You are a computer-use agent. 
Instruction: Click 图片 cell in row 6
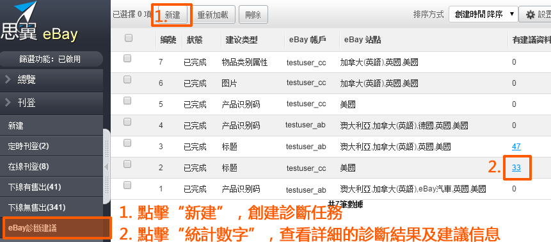click(x=230, y=83)
